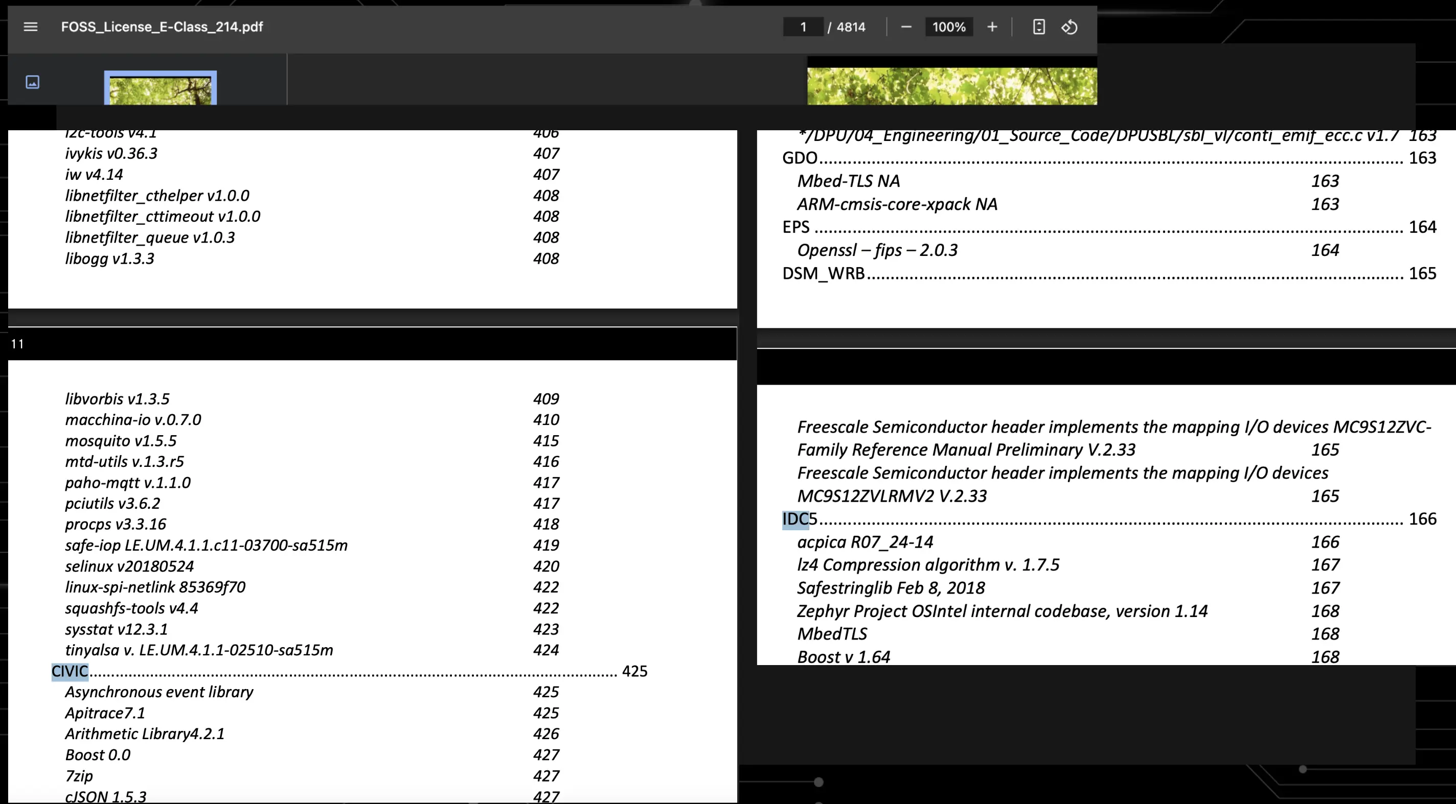Jump to the DSM_WRB section entry
1456x804 pixels.
pos(824,273)
